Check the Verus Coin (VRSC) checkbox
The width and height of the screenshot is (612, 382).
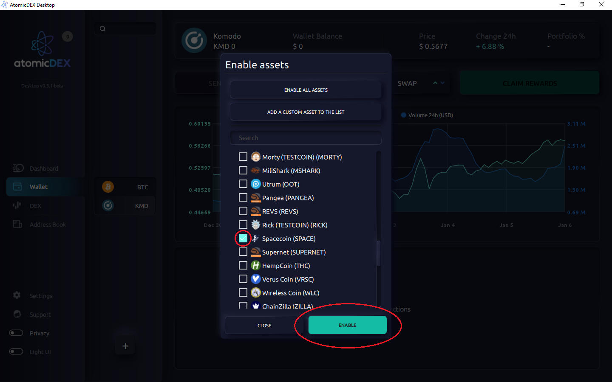tap(243, 279)
